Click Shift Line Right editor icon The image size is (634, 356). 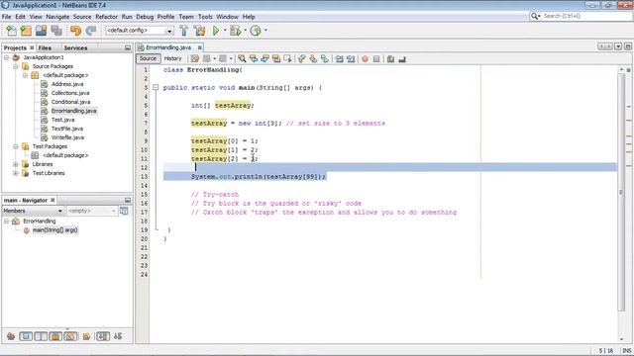[351, 59]
